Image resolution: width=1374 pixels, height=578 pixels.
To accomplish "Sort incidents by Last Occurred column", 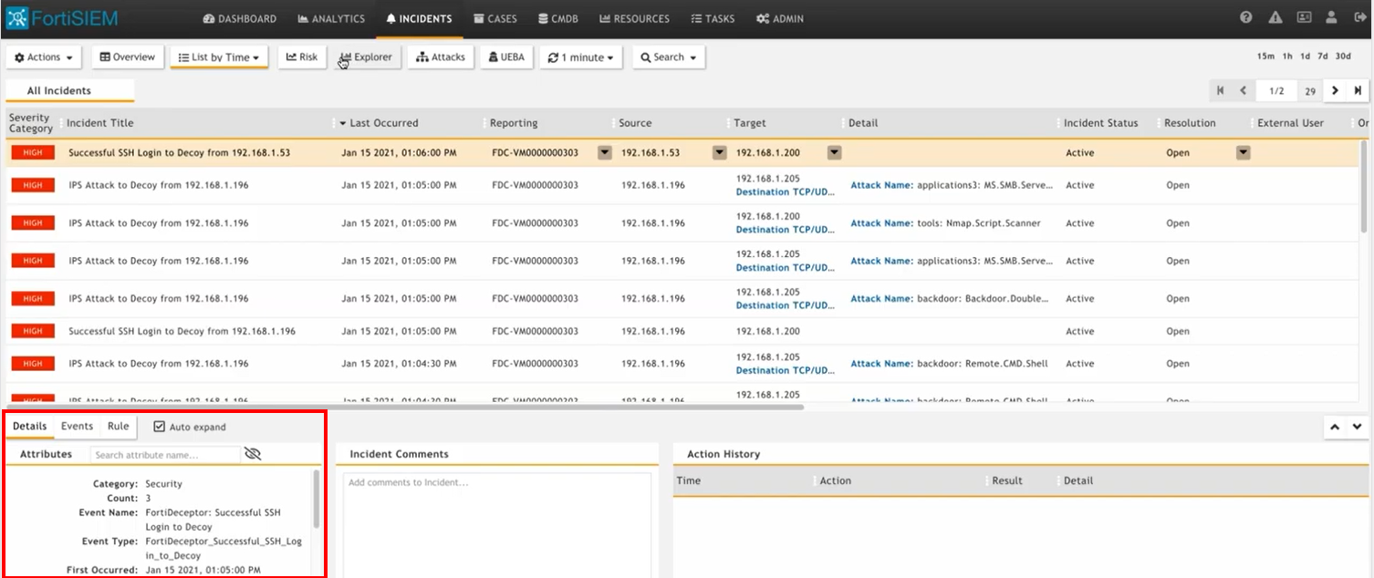I will click(x=383, y=123).
